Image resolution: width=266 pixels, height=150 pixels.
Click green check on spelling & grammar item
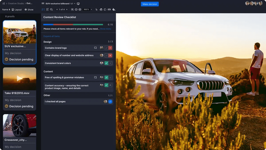tap(106, 77)
